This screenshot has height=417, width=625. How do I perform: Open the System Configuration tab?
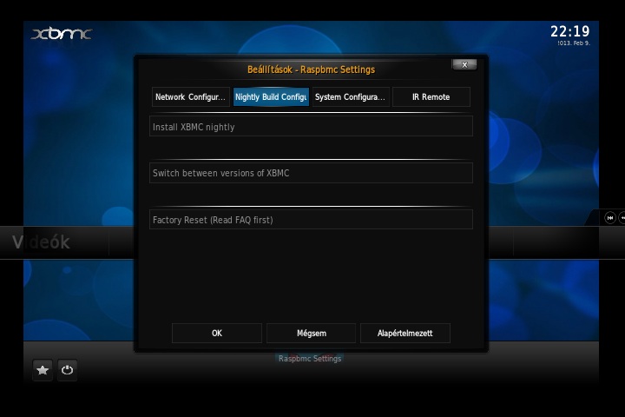pyautogui.click(x=351, y=97)
